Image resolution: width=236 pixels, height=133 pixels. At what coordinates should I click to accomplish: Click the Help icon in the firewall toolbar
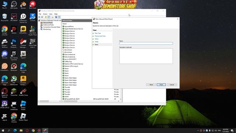click(x=56, y=17)
